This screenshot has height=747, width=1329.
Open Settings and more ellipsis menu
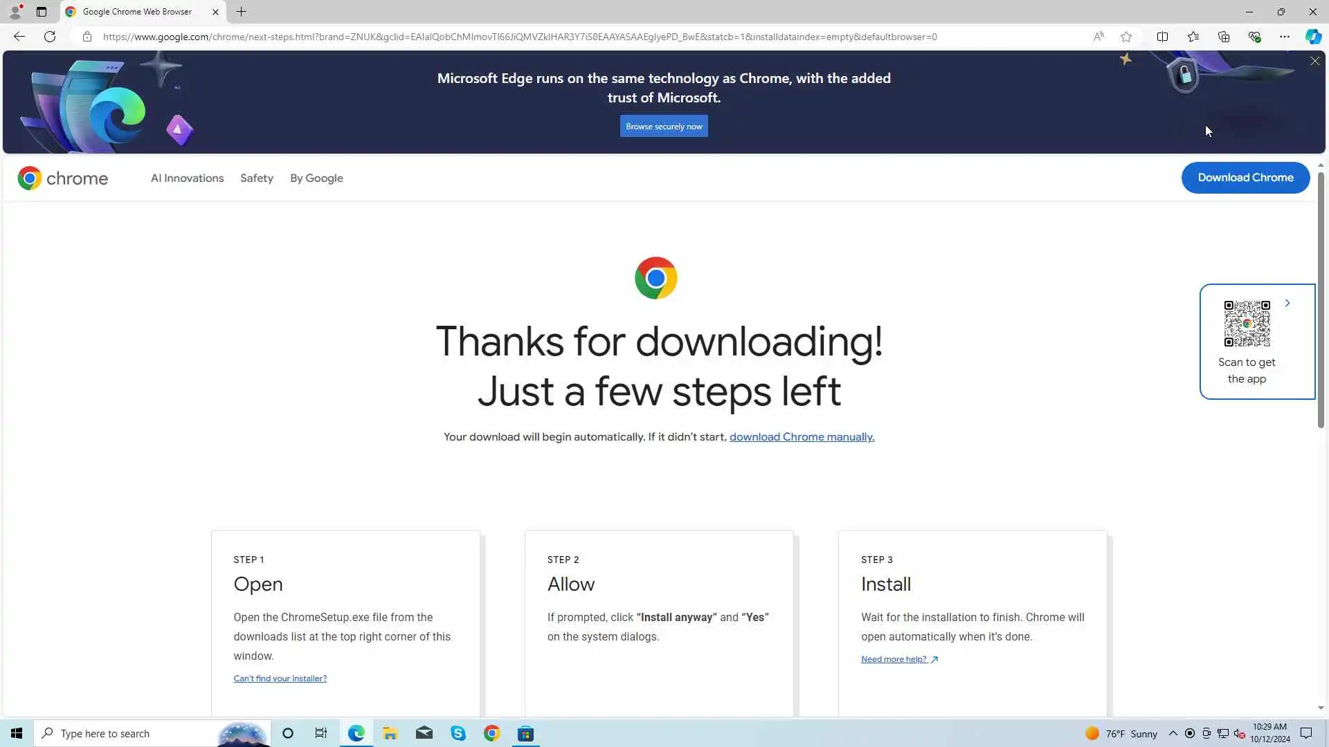tap(1284, 37)
